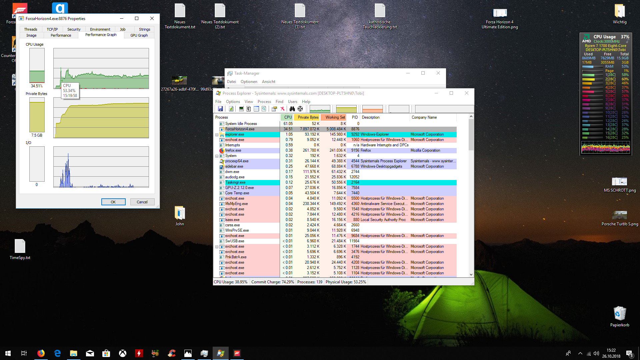
Task: Open the Process menu in Process Explorer
Action: (x=264, y=102)
